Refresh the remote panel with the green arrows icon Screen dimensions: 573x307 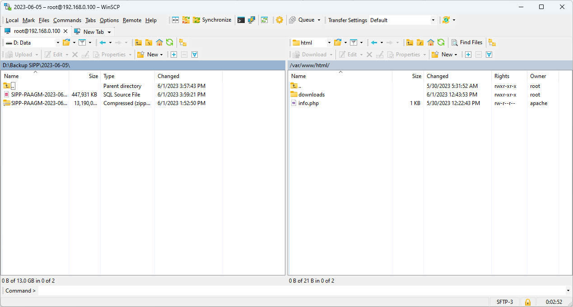click(441, 42)
